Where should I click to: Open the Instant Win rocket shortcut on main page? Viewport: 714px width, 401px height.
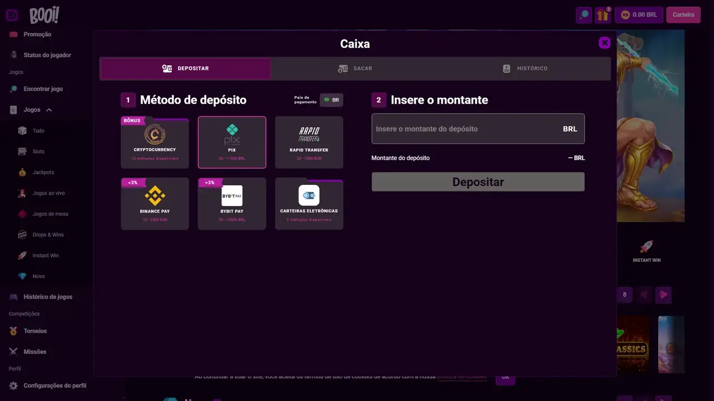pyautogui.click(x=647, y=251)
